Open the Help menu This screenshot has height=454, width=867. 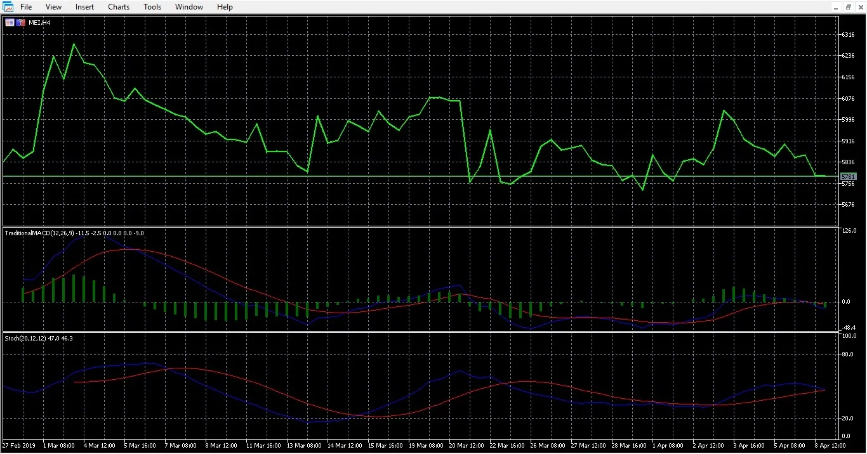click(225, 7)
